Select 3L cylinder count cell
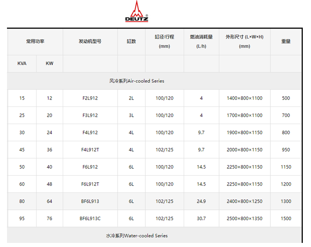This screenshot has height=247, width=311. 131,115
